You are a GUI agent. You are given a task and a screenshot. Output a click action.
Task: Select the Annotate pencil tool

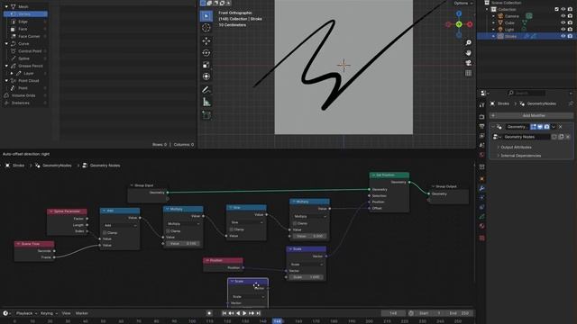click(206, 90)
